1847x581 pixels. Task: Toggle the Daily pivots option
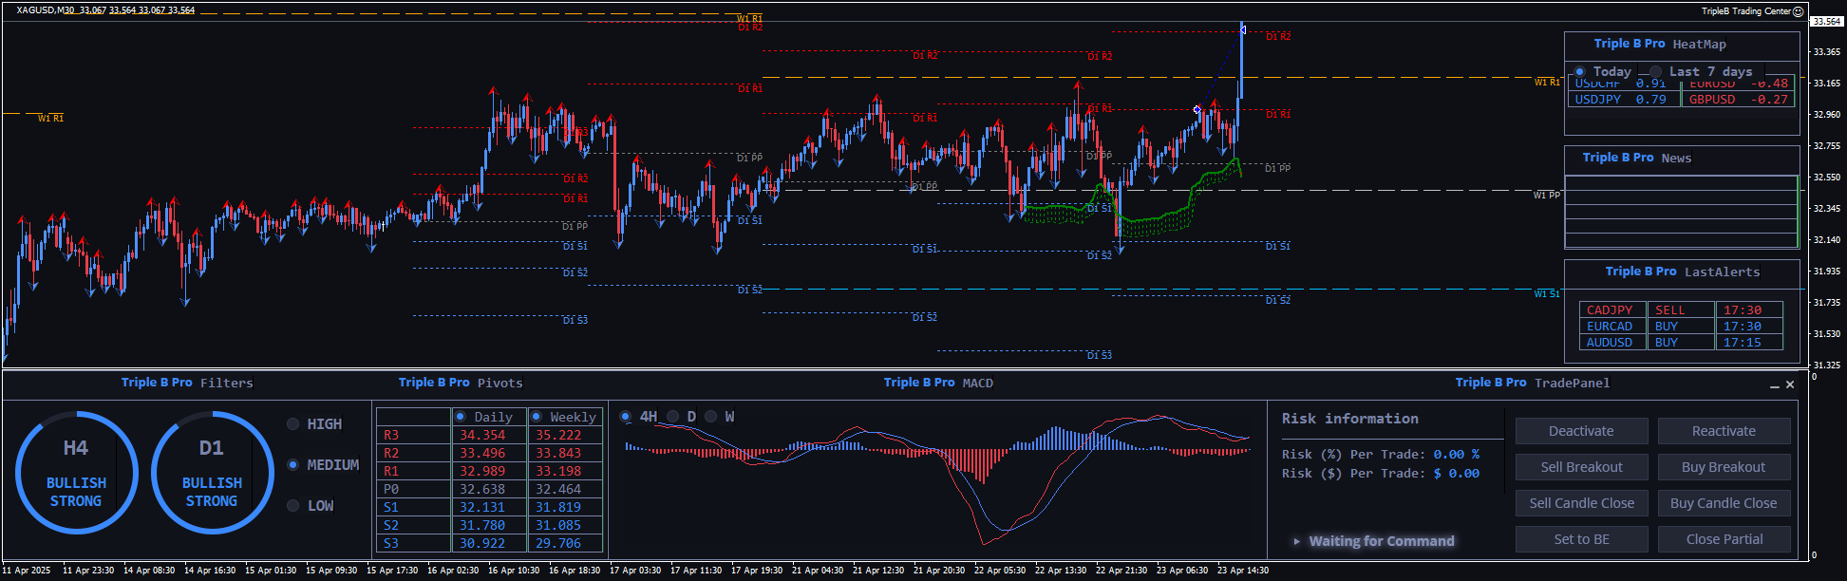tap(461, 417)
